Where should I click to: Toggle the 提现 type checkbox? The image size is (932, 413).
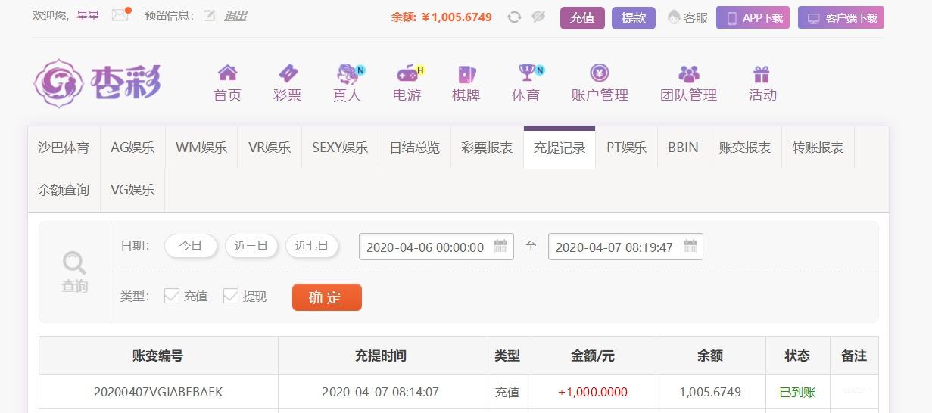point(231,296)
